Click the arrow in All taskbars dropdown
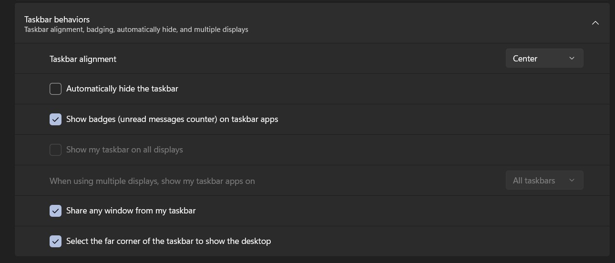Image resolution: width=615 pixels, height=263 pixels. (572, 181)
